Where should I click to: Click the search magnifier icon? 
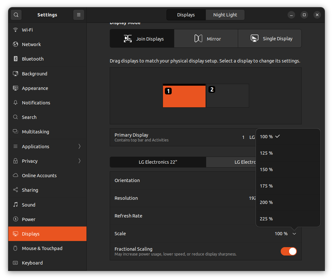(x=15, y=14)
